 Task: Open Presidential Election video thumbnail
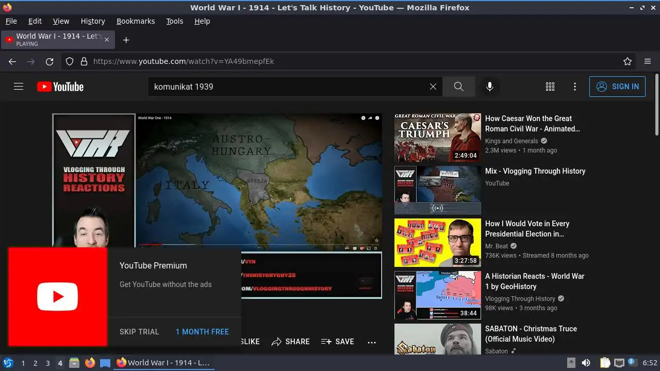pyautogui.click(x=438, y=243)
